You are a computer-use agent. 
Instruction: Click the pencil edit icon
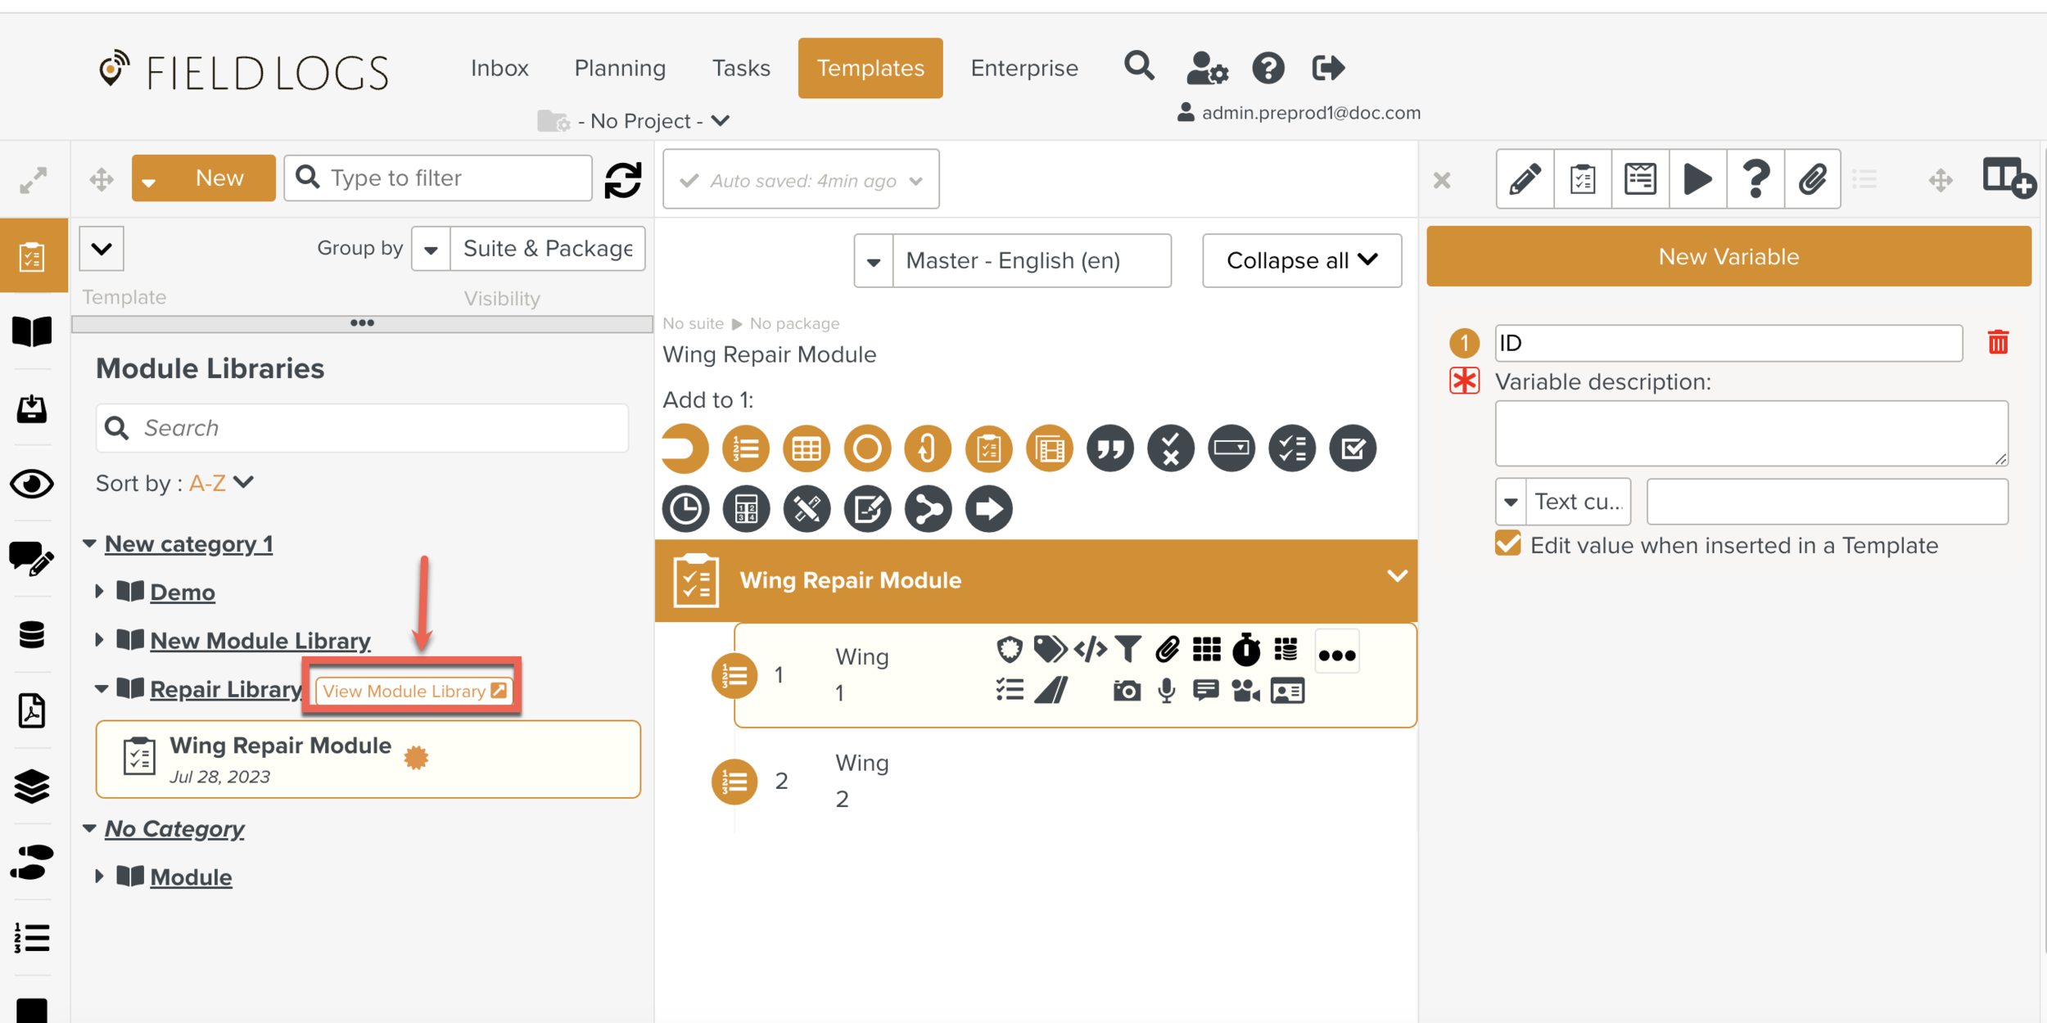pos(1525,179)
